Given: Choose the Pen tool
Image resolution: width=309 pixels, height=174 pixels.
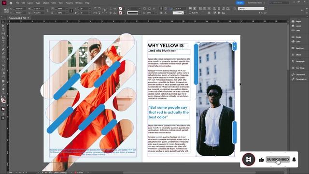Looking at the screenshot, I should 3,49.
